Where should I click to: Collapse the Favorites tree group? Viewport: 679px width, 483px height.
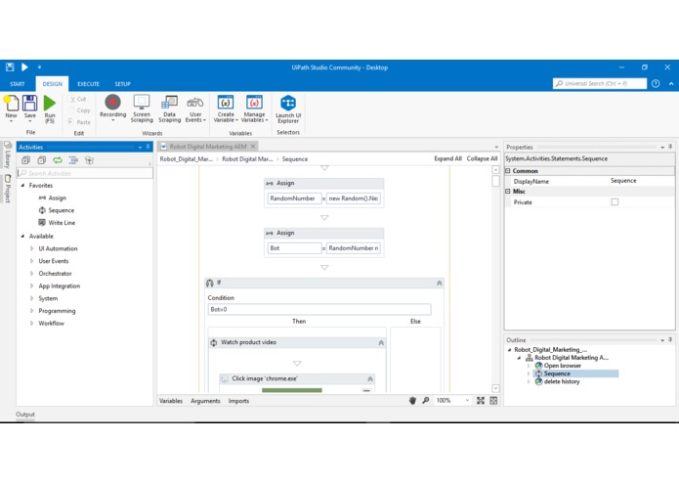tap(22, 186)
